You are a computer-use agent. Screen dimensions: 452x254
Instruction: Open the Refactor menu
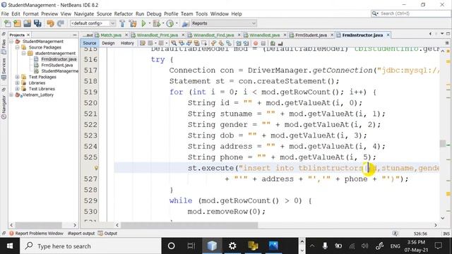124,14
